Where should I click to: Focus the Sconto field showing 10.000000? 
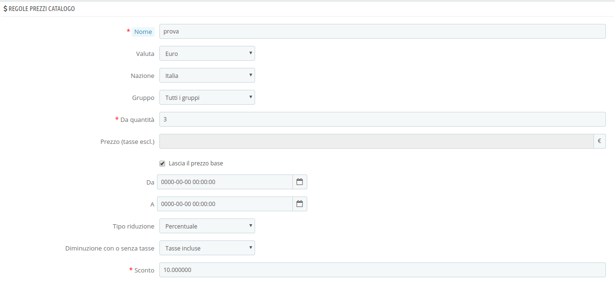pyautogui.click(x=382, y=270)
